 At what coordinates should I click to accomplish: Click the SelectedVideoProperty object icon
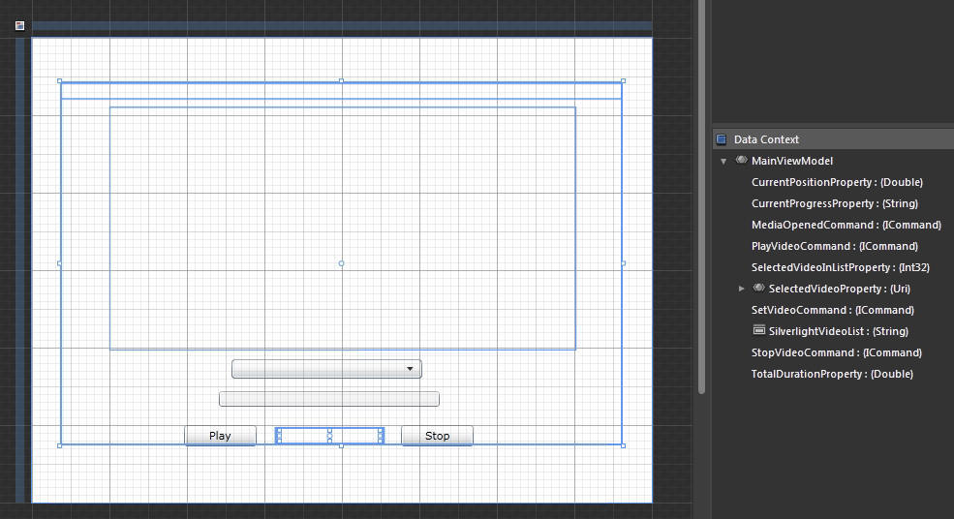pyautogui.click(x=758, y=288)
